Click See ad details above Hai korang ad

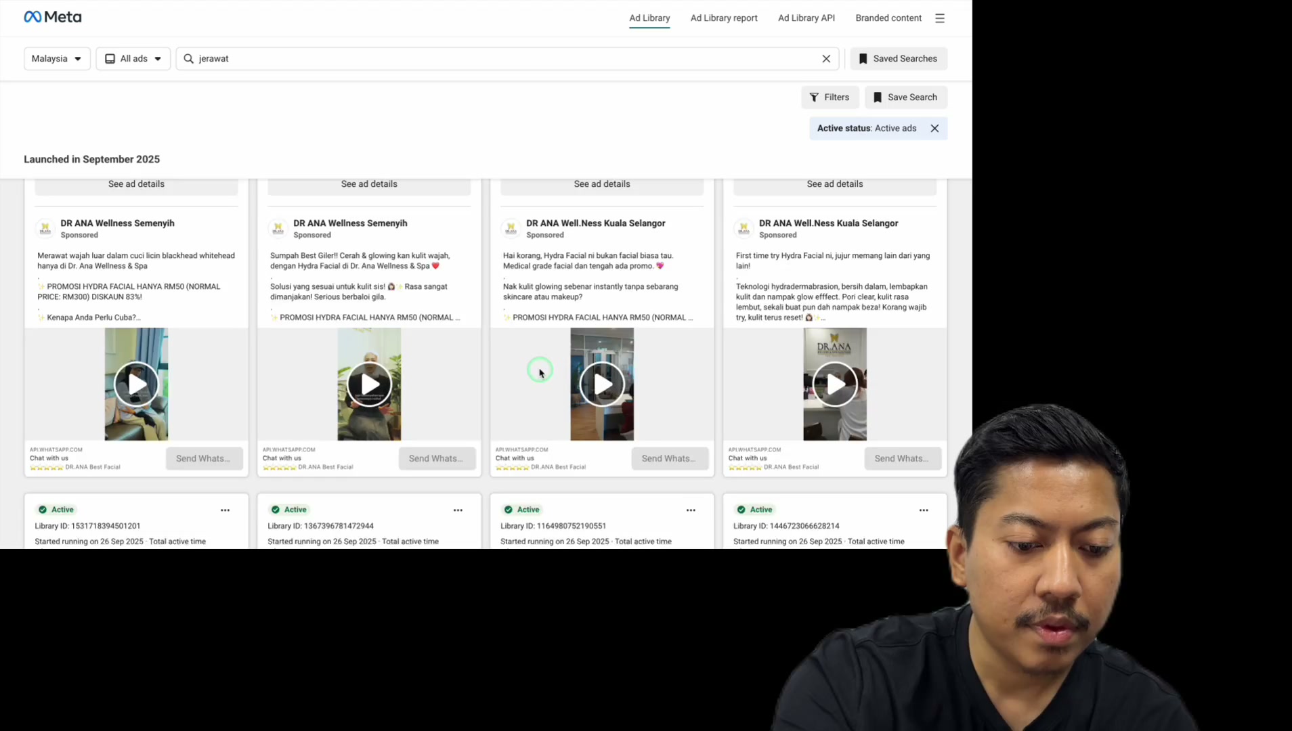point(602,185)
